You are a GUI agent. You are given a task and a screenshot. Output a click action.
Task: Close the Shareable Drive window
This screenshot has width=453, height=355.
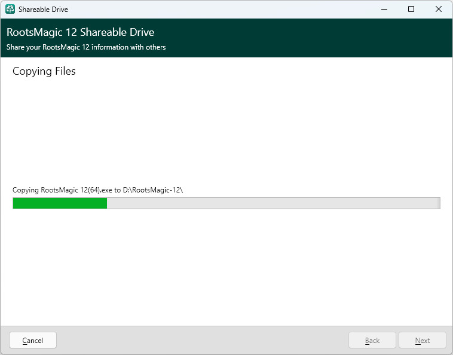(x=439, y=9)
